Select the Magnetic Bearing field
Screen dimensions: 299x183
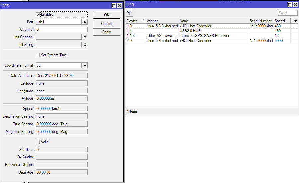[61, 131]
